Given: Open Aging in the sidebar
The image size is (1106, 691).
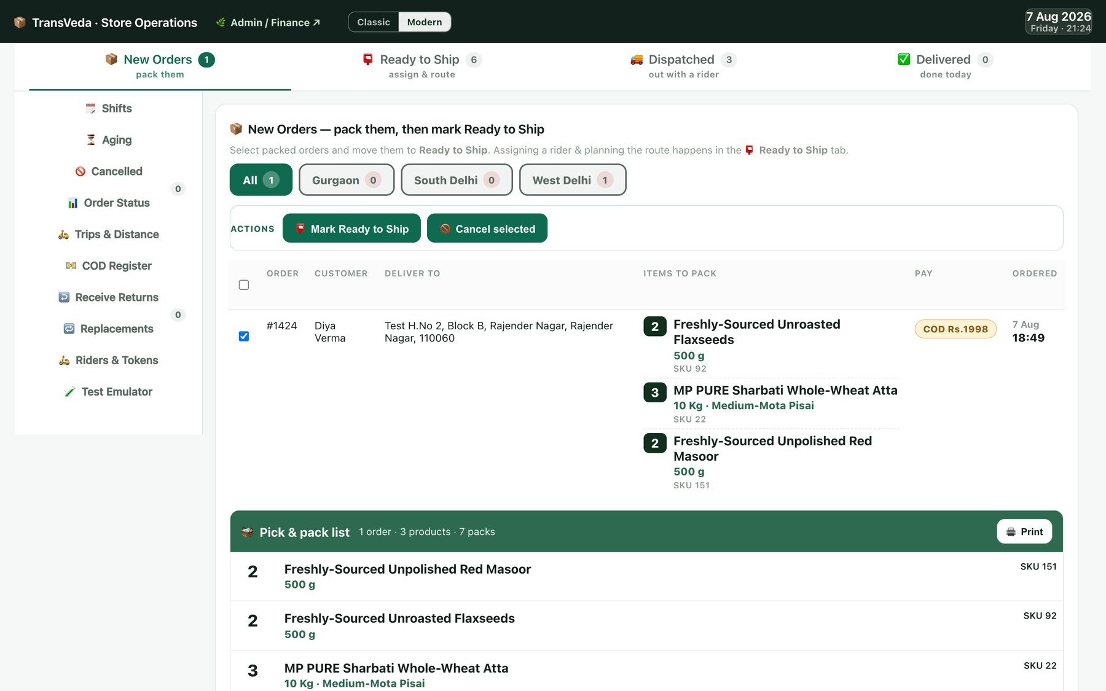Looking at the screenshot, I should pos(109,140).
